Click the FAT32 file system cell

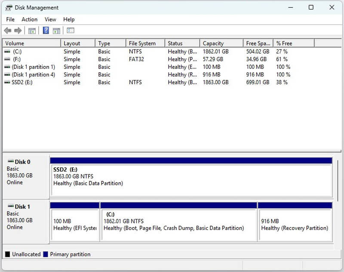[x=136, y=59]
